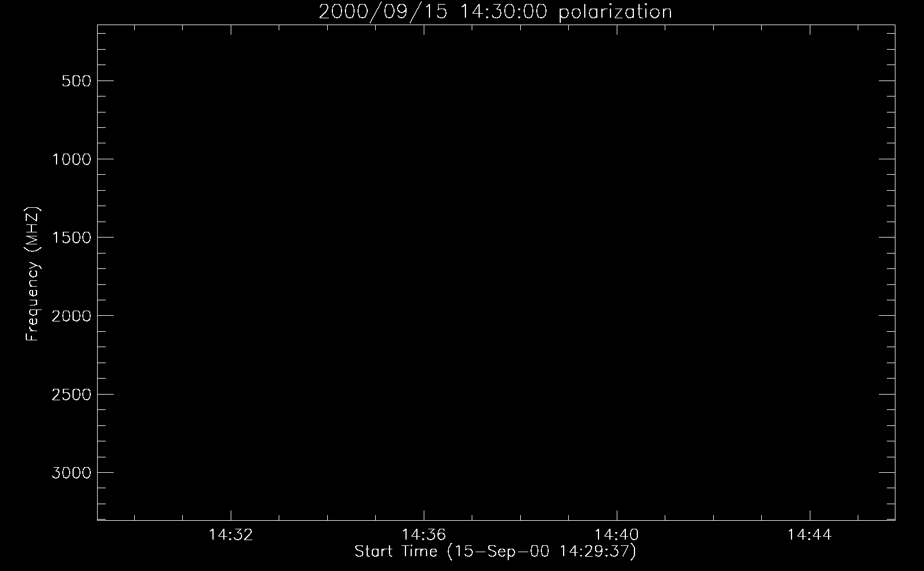
Task: Select the 2500 frequency tick label
Action: tap(71, 395)
